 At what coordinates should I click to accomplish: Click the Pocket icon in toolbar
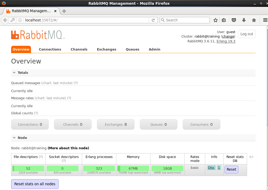(x=234, y=20)
